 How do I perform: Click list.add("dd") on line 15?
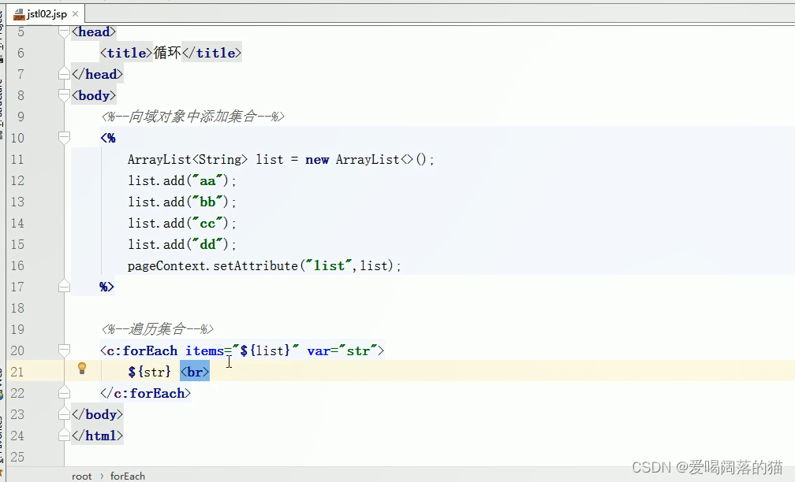tap(181, 244)
